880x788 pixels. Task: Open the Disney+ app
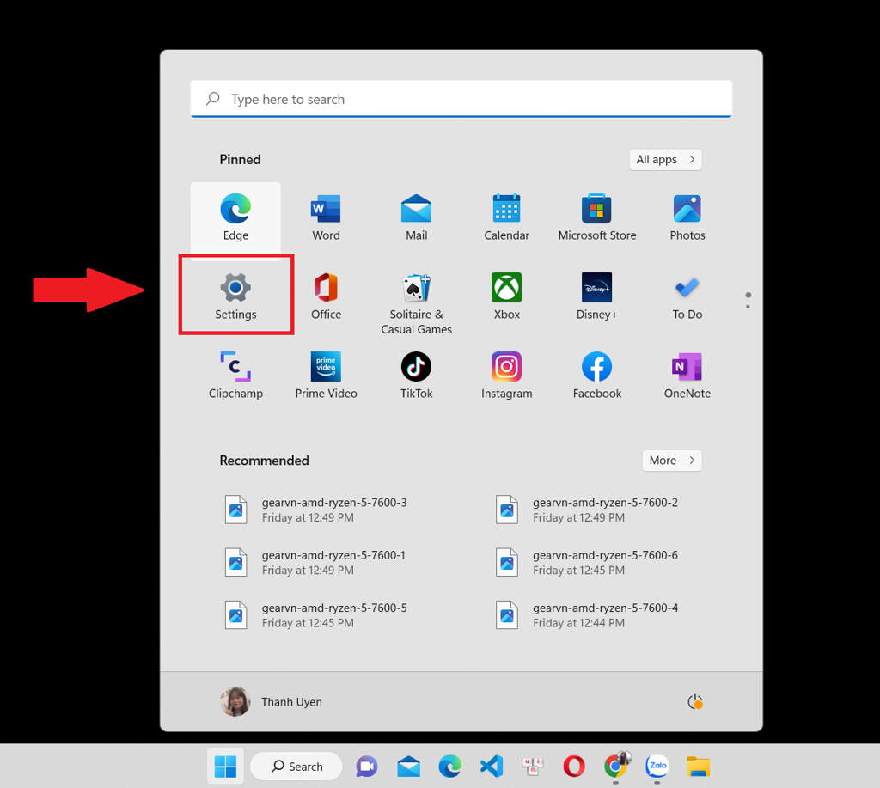(x=597, y=296)
